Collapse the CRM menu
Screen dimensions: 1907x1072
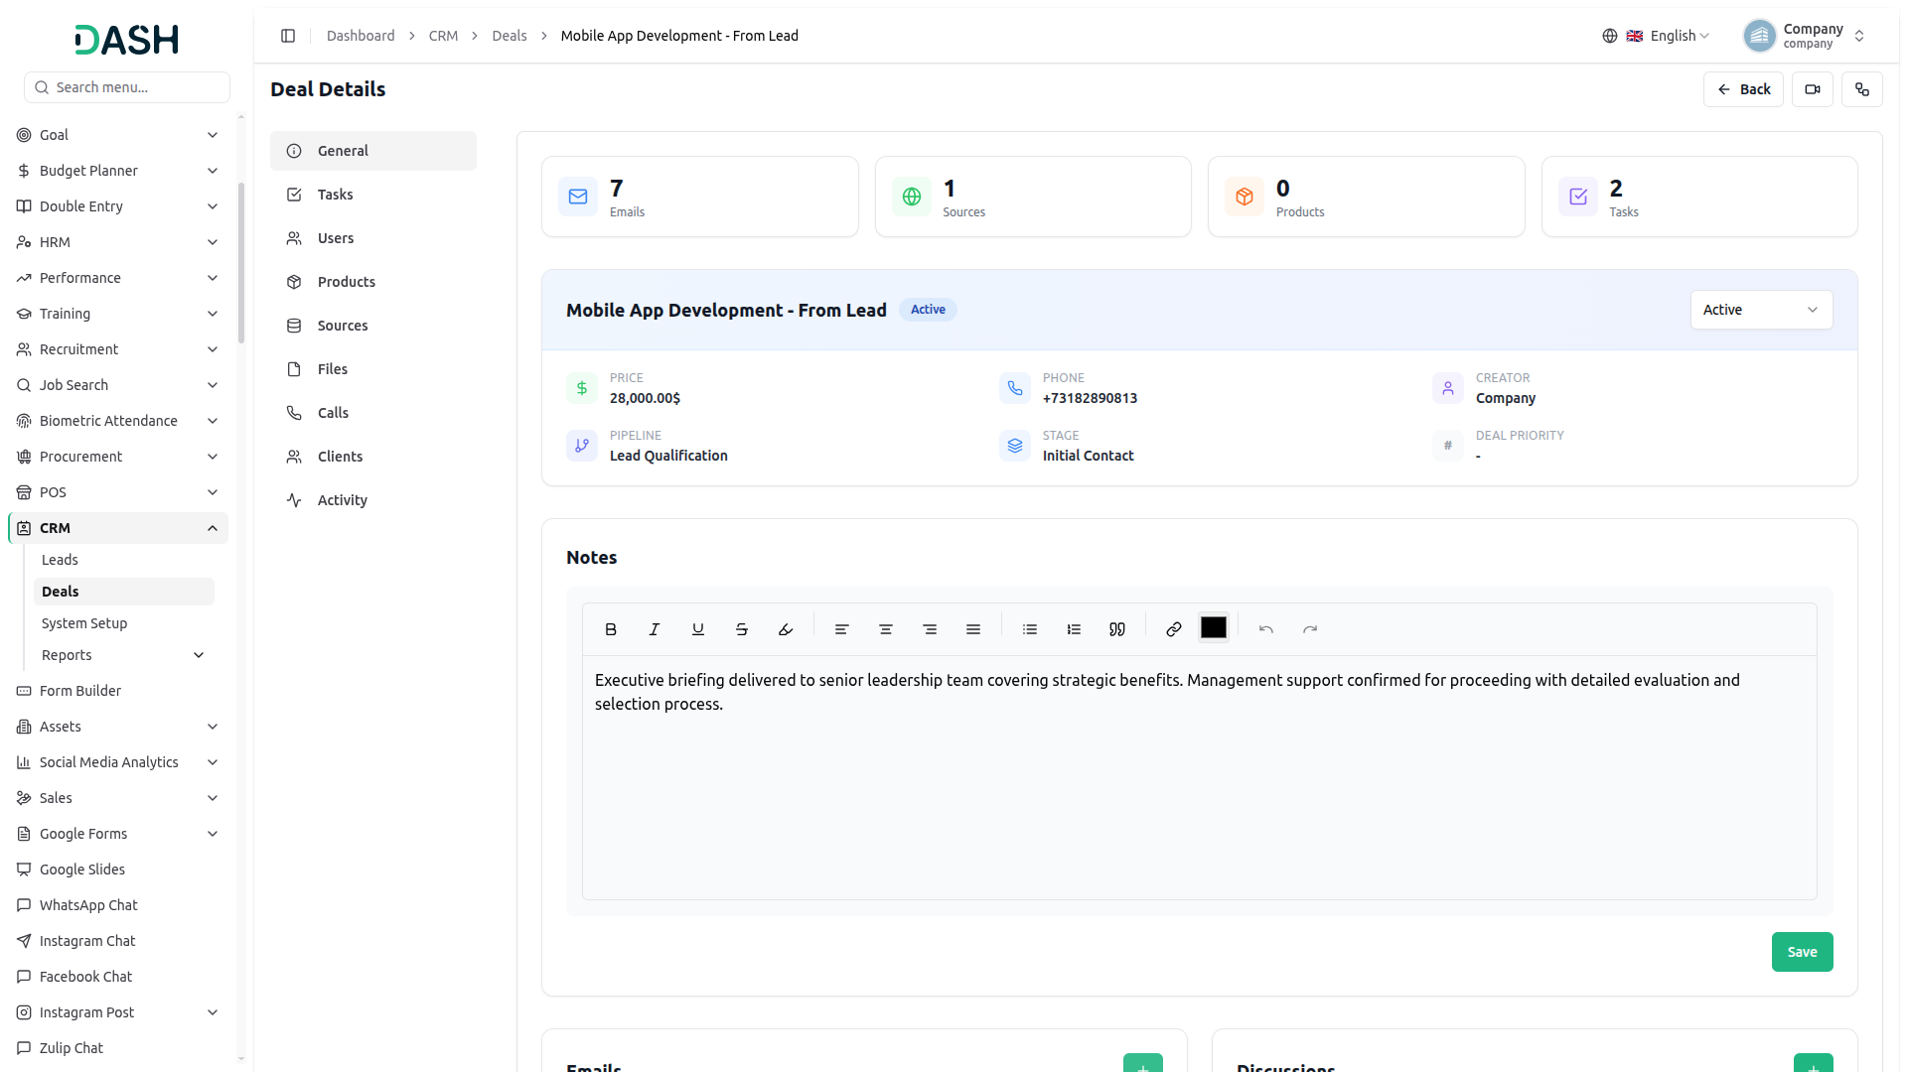click(117, 528)
